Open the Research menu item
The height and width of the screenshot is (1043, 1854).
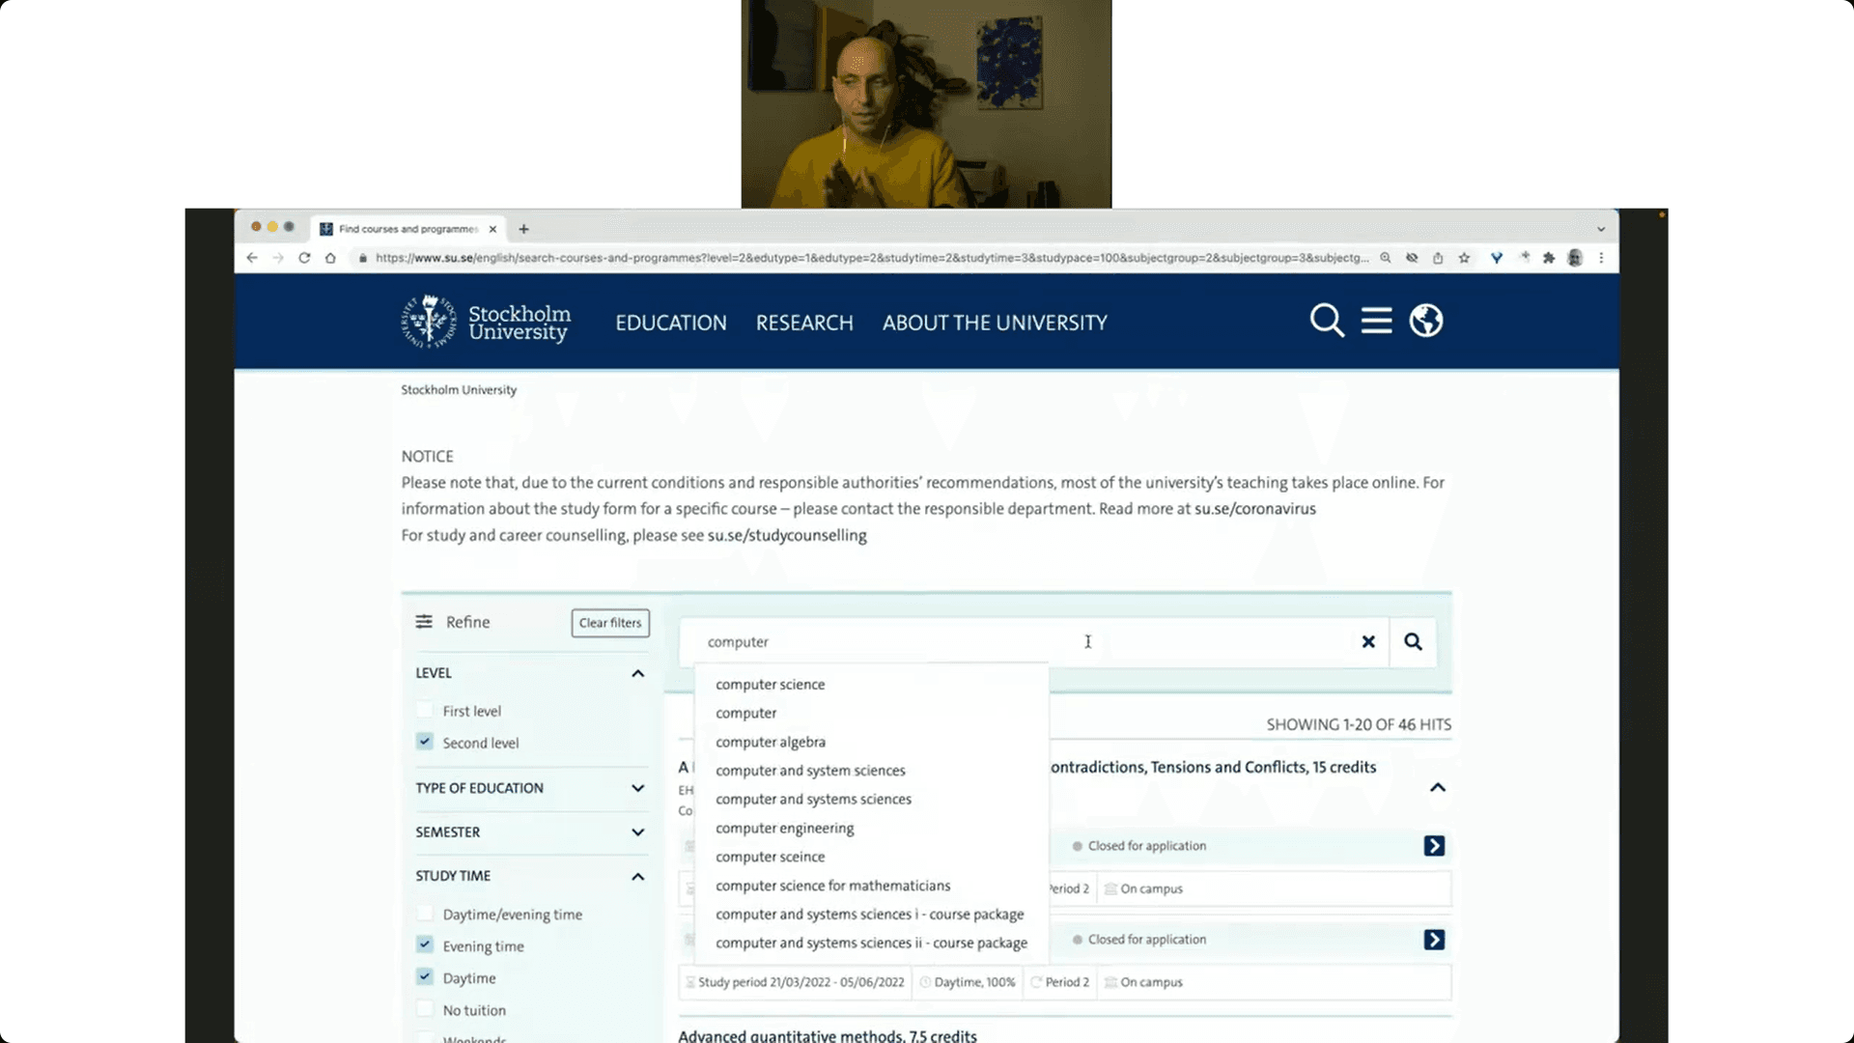(x=804, y=323)
